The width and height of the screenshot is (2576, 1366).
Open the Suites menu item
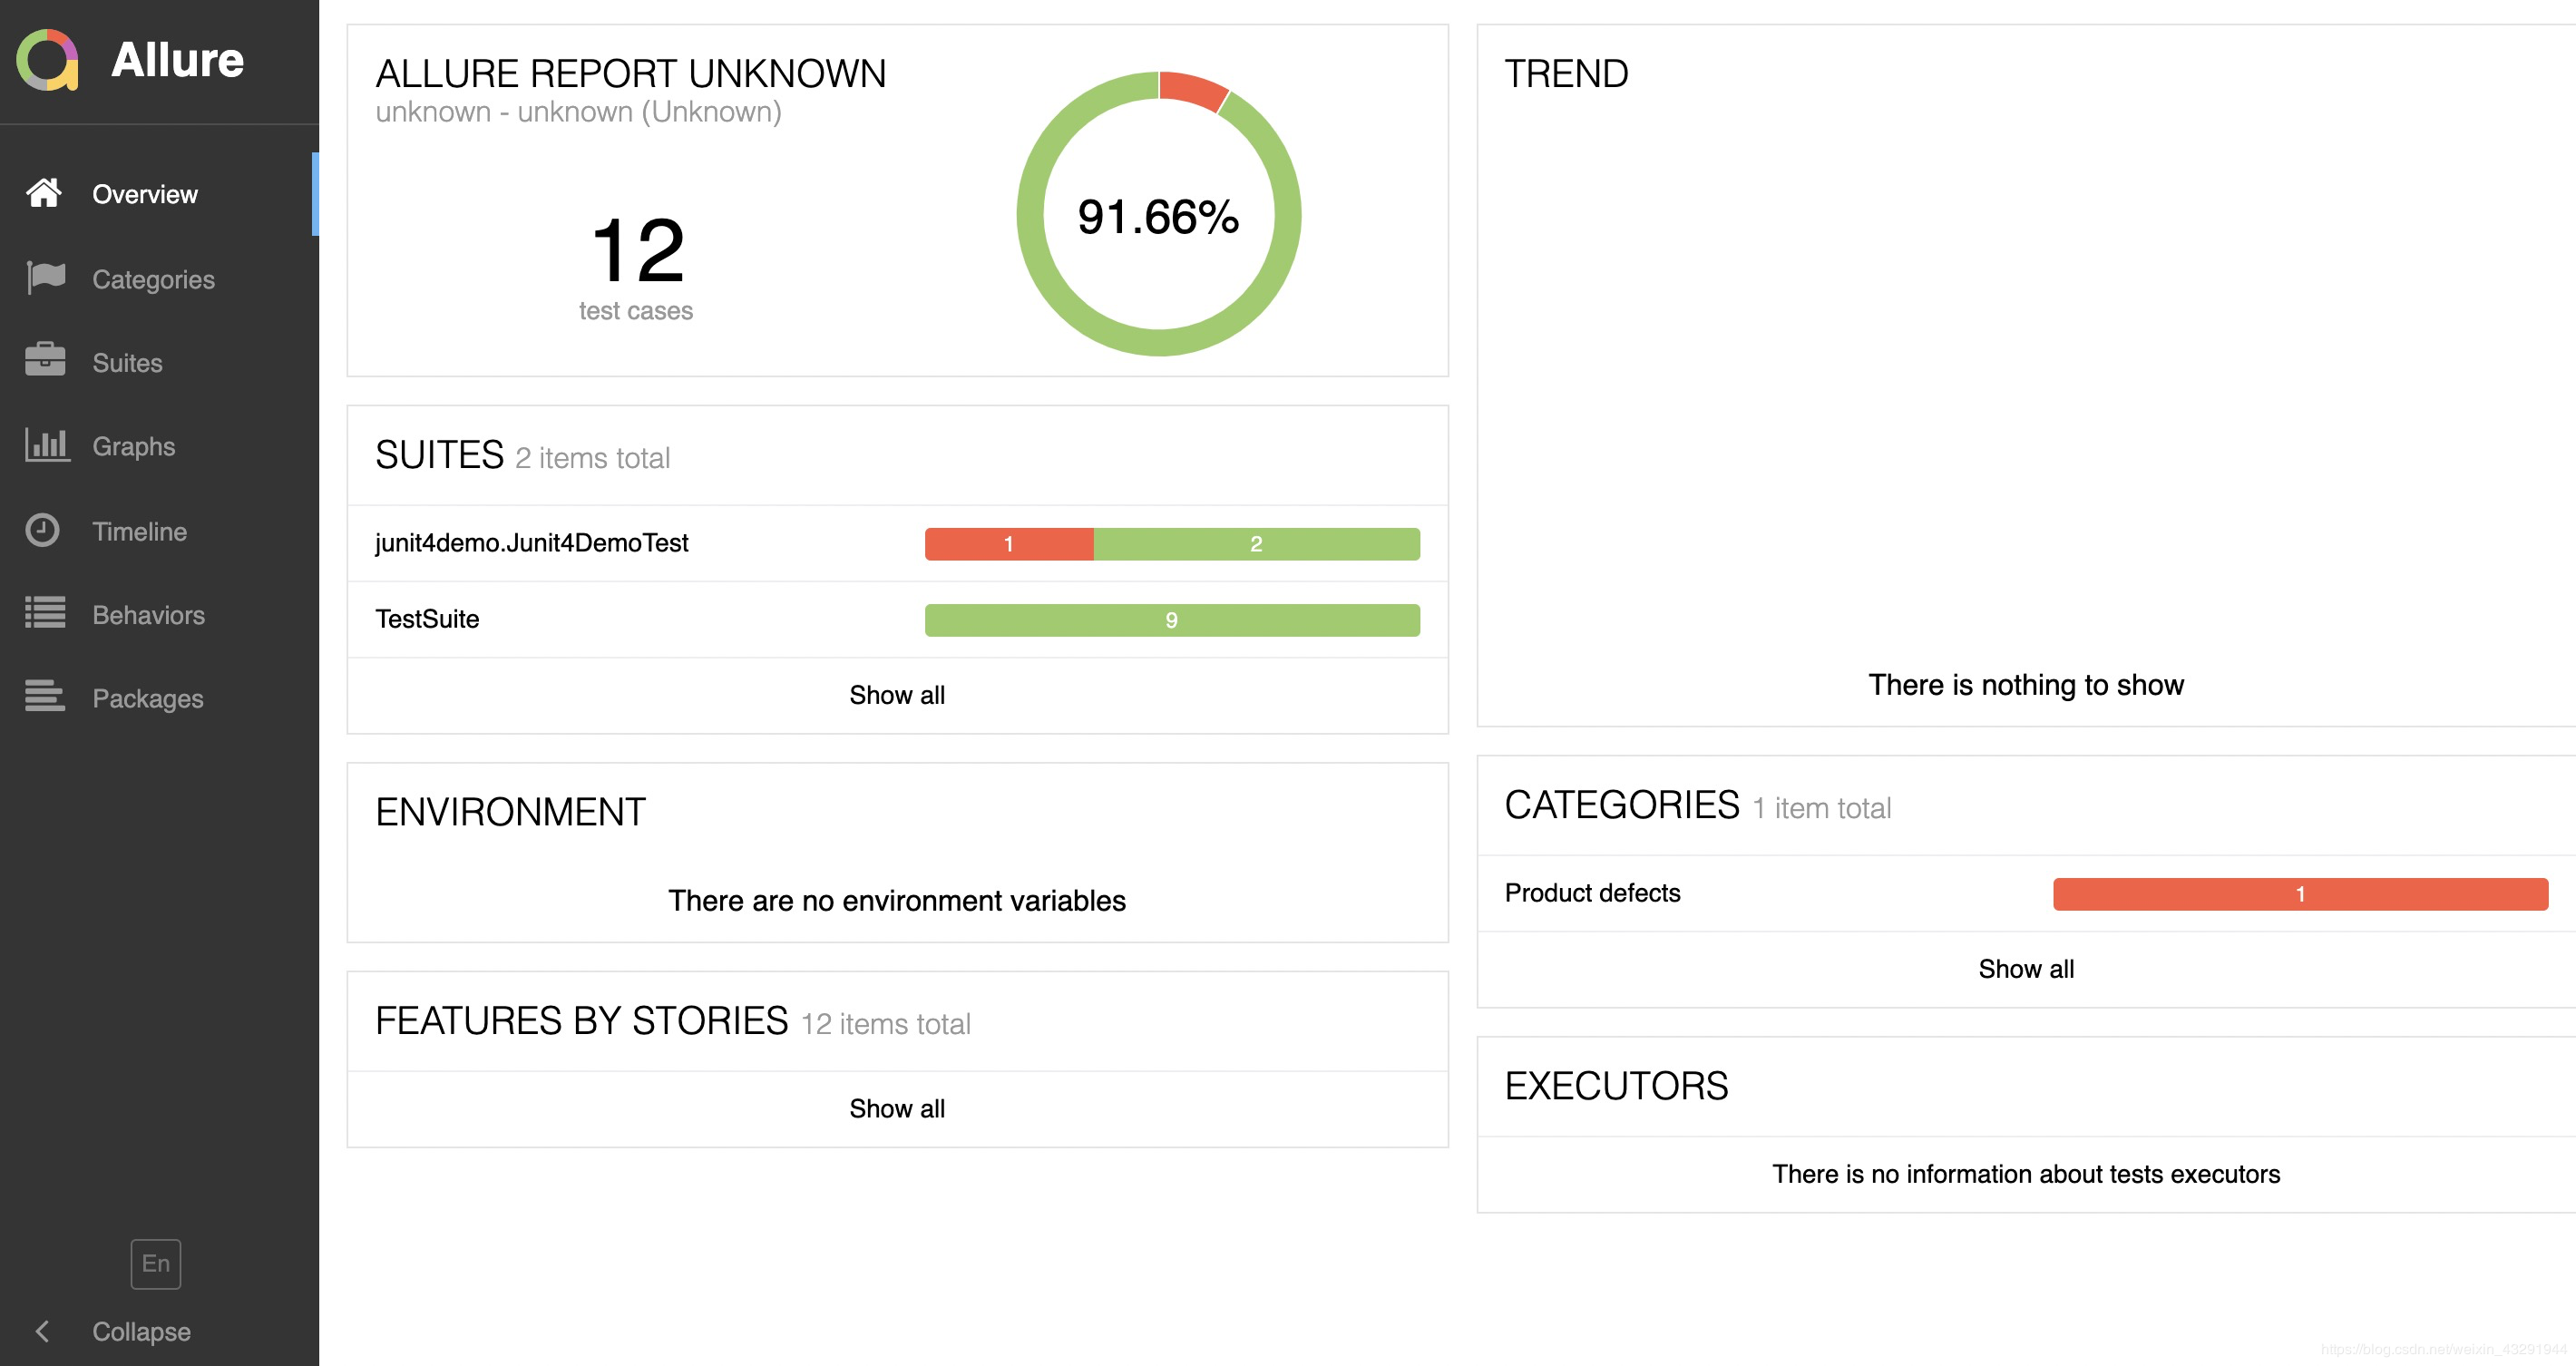coord(127,363)
